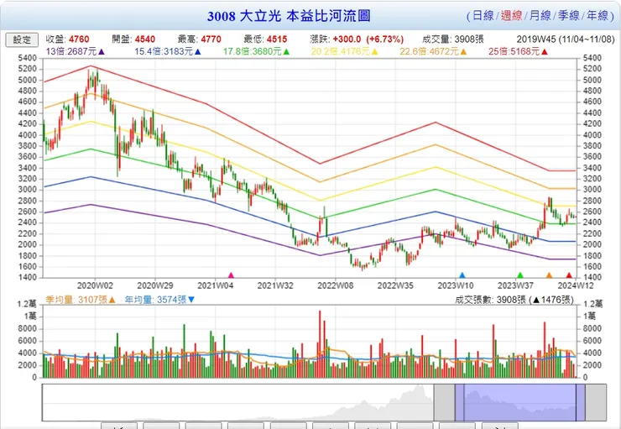This screenshot has height=429, width=621.
Task: Click the 3008 大立光 本益比河流圖 title
Action: click(x=289, y=16)
